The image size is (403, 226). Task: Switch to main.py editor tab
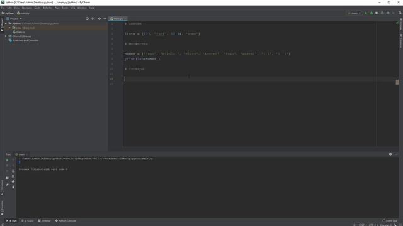118,19
